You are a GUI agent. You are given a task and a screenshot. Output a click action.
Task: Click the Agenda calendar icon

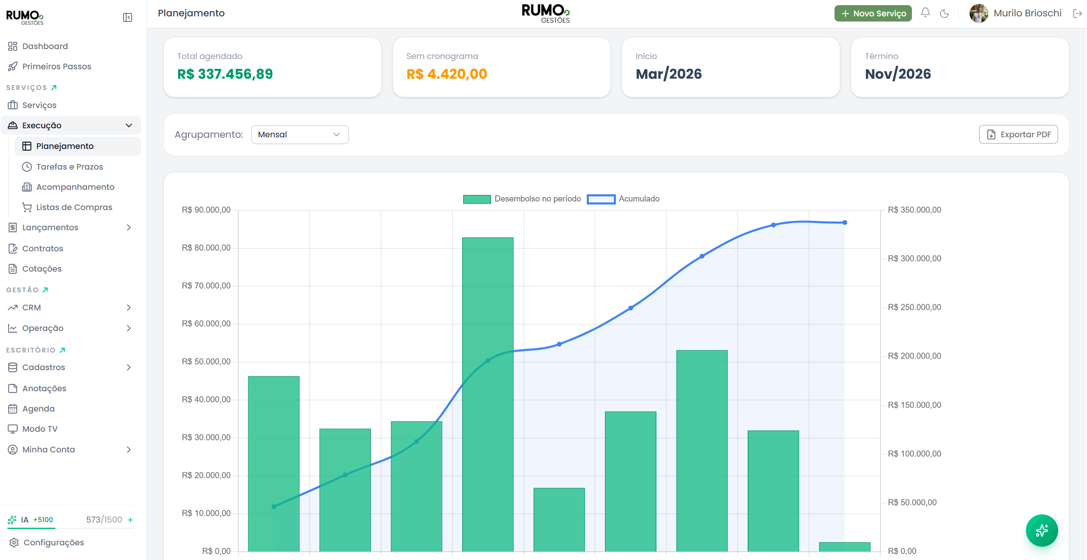13,408
